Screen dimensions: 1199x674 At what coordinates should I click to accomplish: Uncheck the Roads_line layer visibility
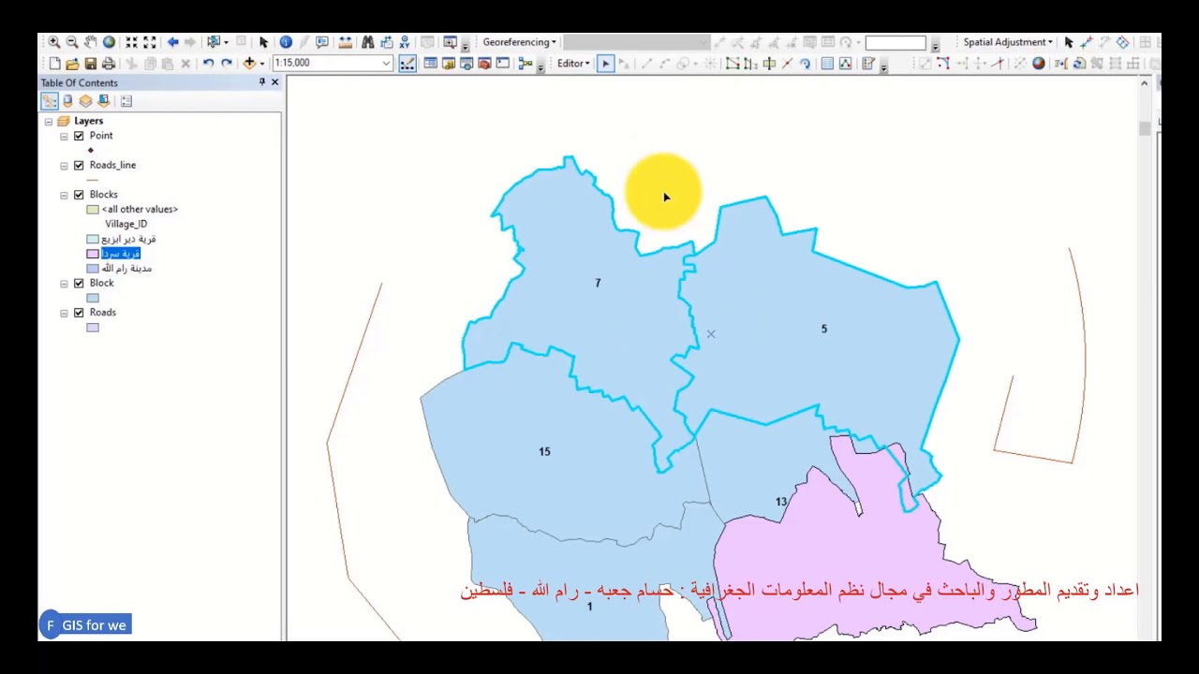pos(79,166)
